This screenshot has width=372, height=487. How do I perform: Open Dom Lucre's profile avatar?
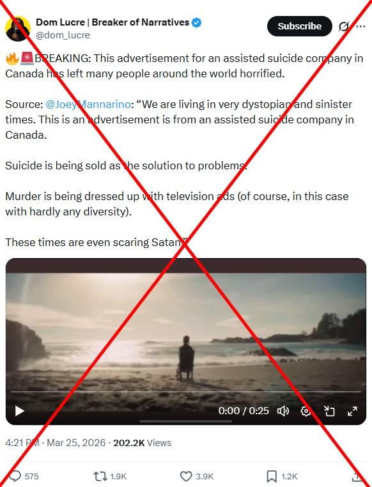point(18,29)
